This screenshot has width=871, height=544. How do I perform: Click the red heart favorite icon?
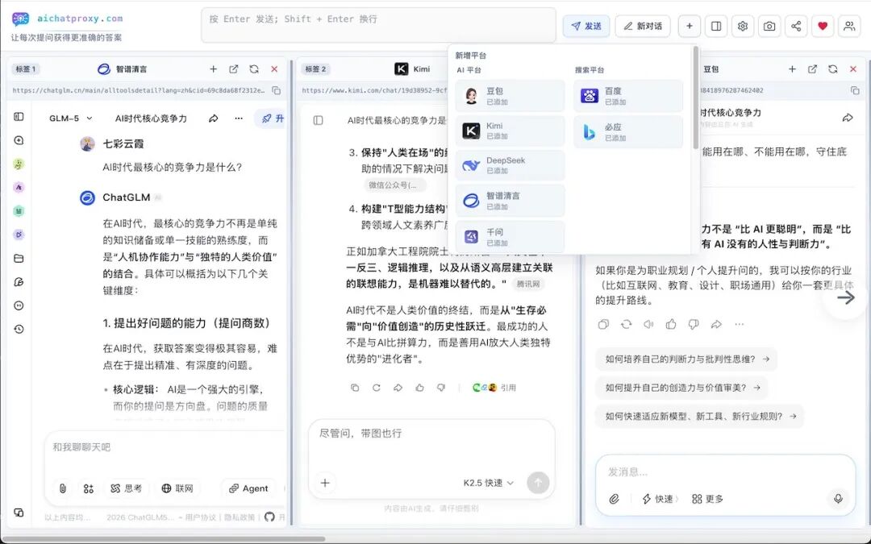(x=823, y=26)
